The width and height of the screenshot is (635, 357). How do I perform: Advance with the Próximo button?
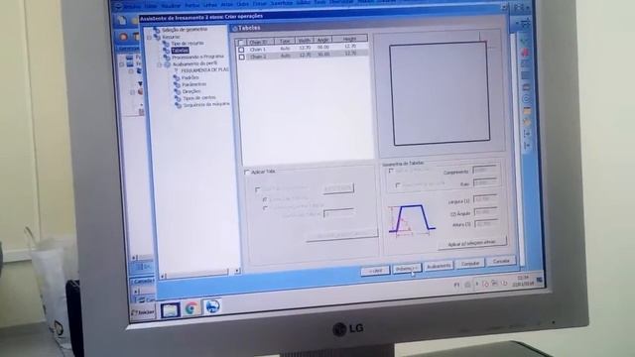[407, 269]
